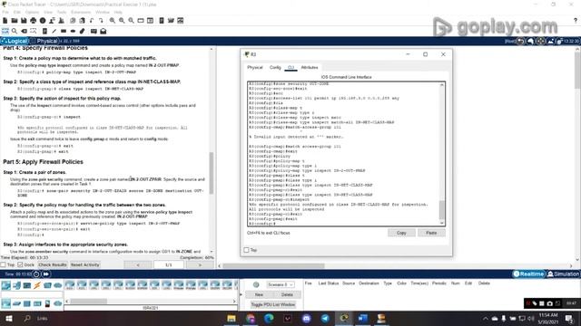Switch to Simulation mode

click(563, 273)
